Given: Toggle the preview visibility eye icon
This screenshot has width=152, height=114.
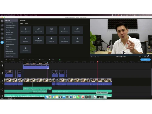Looking at the screenshot, I should click(x=145, y=57).
